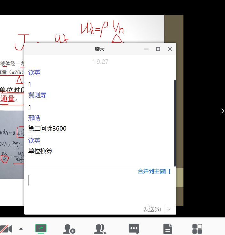Click sender name 冀则霖 in chat
This screenshot has width=225, height=235.
tap(37, 95)
